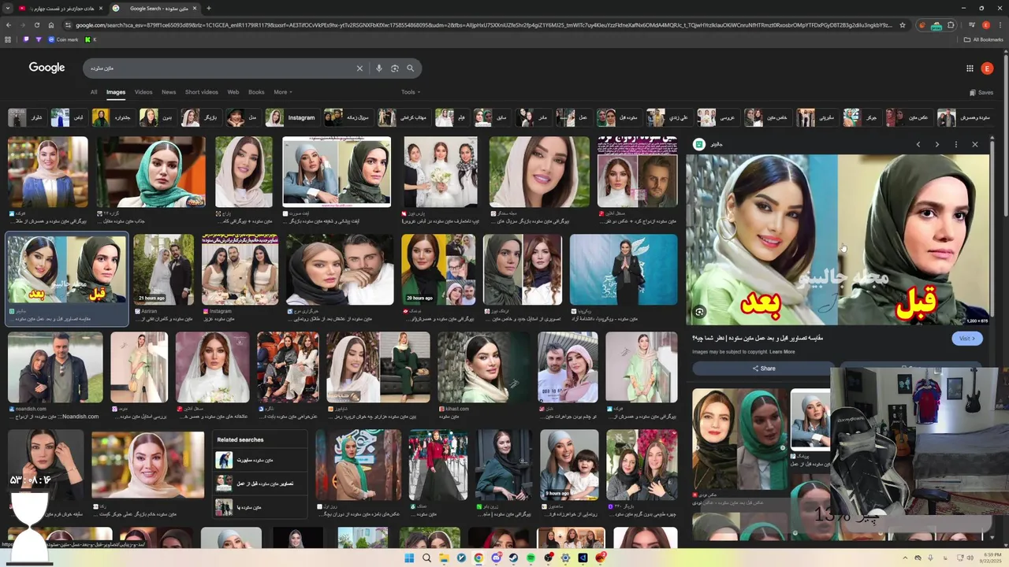Viewport: 1009px width, 567px height.
Task: Click the magnifier search button
Action: pos(410,69)
